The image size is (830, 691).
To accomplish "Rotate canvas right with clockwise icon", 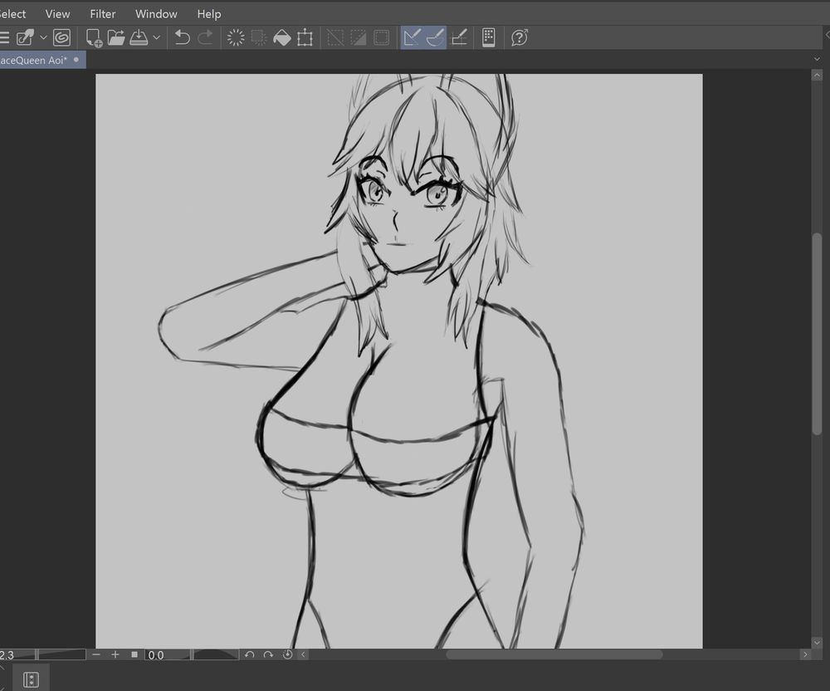I will 268,655.
